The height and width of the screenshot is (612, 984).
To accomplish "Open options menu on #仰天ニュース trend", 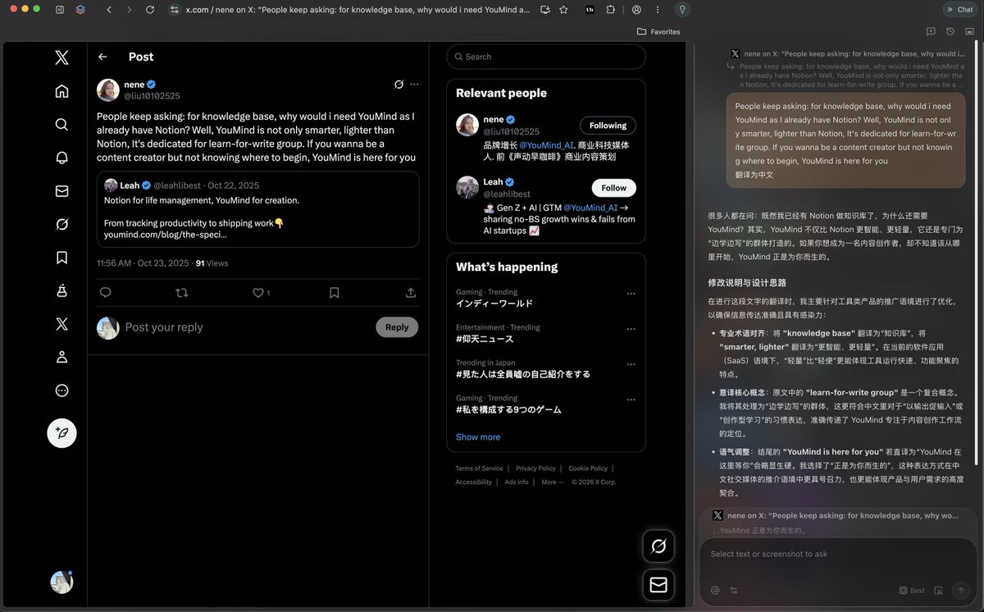I will pos(631,327).
